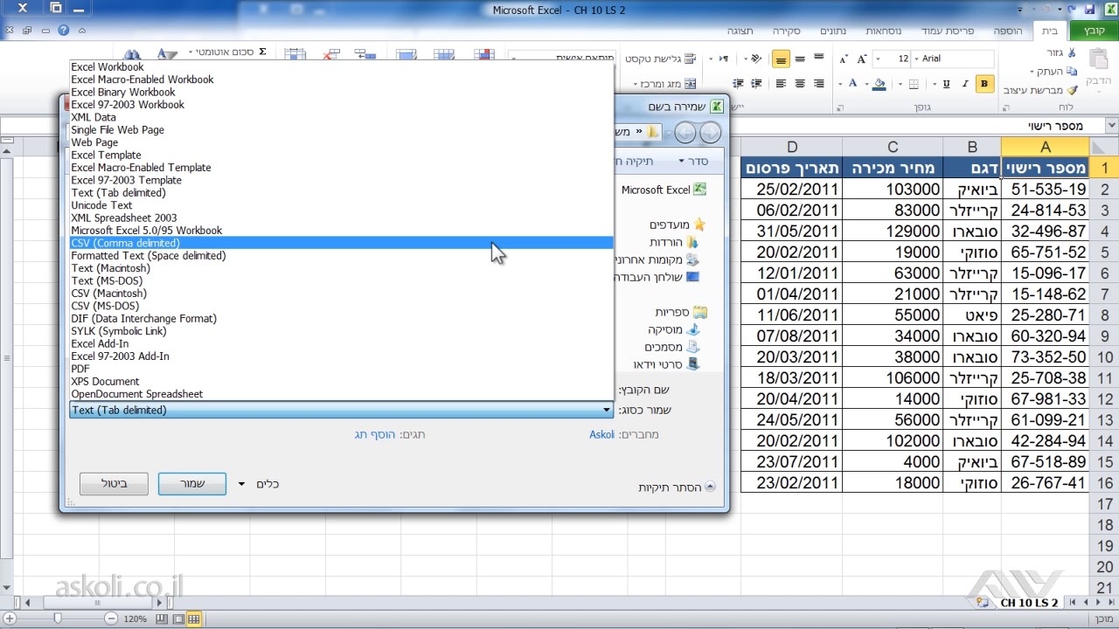Image resolution: width=1119 pixels, height=629 pixels.
Task: Select Microsoft Excel in navigation pane
Action: 664,190
